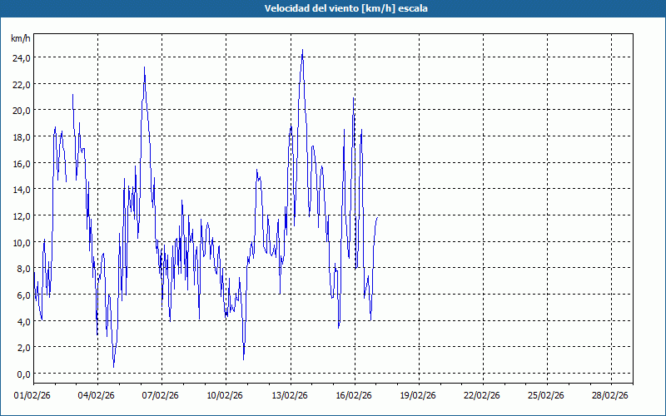Image resolution: width=666 pixels, height=416 pixels.
Task: Click the 19/02/26 date label
Action: (x=419, y=396)
